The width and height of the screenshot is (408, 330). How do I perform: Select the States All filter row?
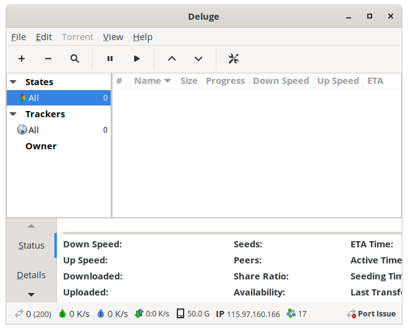click(59, 97)
